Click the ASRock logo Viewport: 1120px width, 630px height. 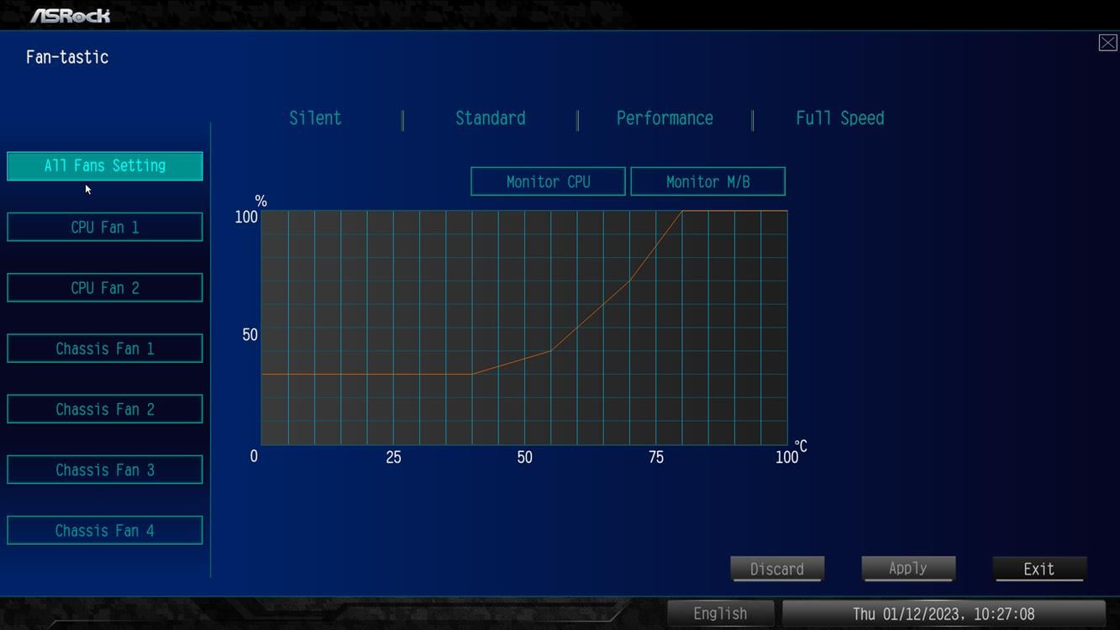tap(70, 16)
